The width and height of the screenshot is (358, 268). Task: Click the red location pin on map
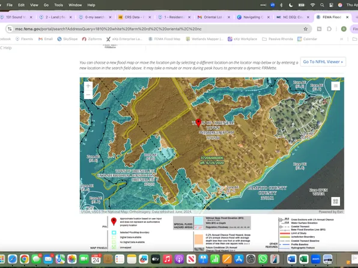pos(198,123)
